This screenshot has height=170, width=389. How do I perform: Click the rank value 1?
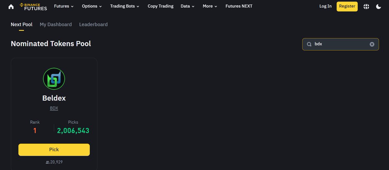[x=35, y=131]
